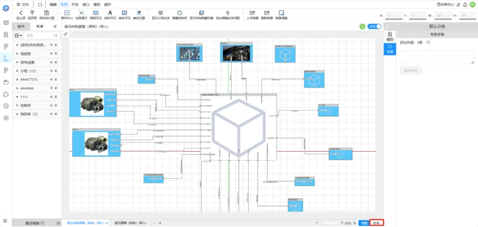Screen dimensions: 478x227
Task: Open the 插件 menu
Action: point(108,5)
